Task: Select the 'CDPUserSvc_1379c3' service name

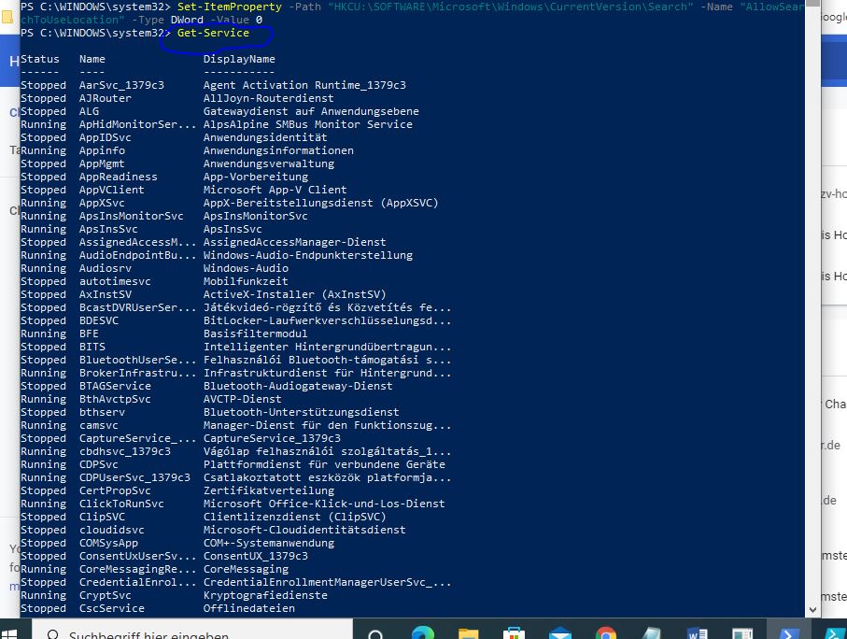Action: coord(134,477)
